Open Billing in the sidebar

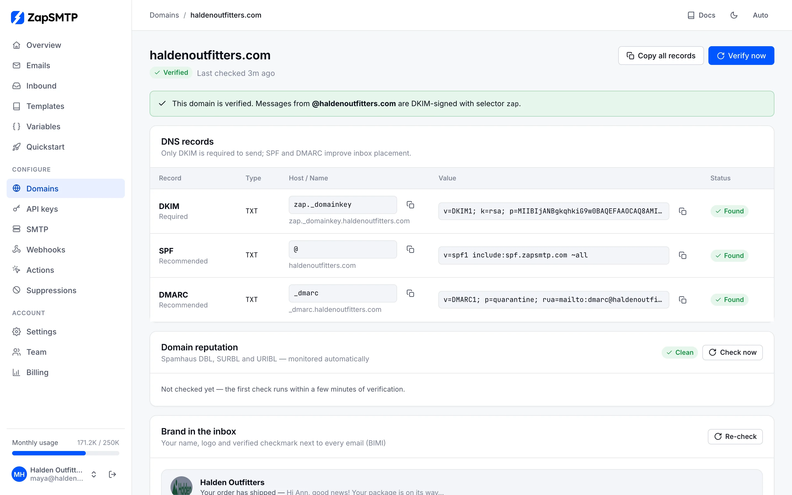coord(65,372)
